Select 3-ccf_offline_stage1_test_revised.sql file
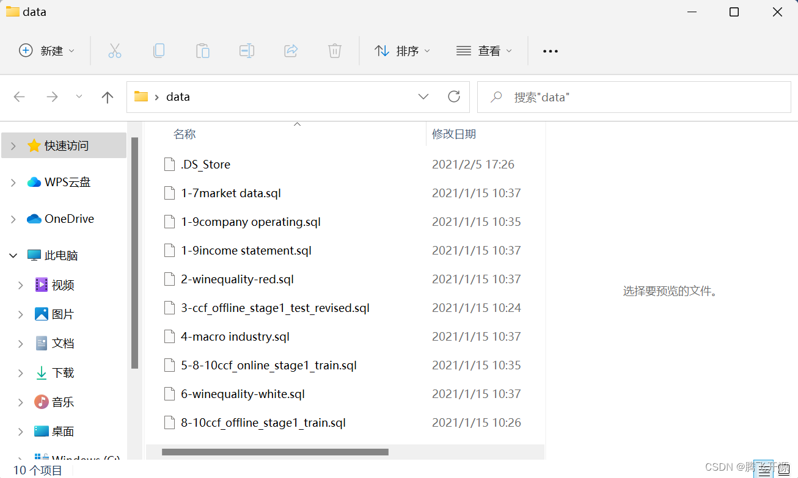Image resolution: width=798 pixels, height=478 pixels. click(x=275, y=308)
